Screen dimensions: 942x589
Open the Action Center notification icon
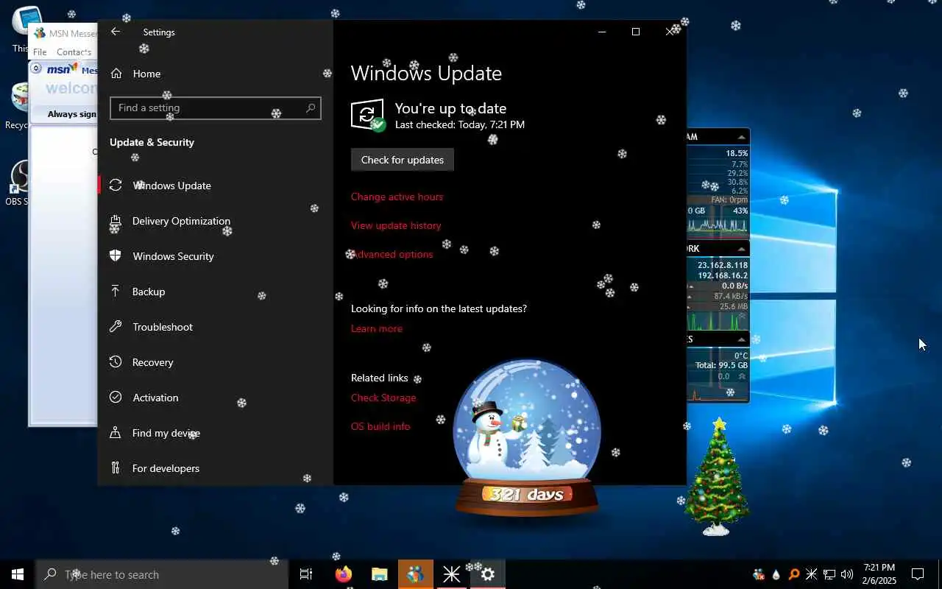918,574
